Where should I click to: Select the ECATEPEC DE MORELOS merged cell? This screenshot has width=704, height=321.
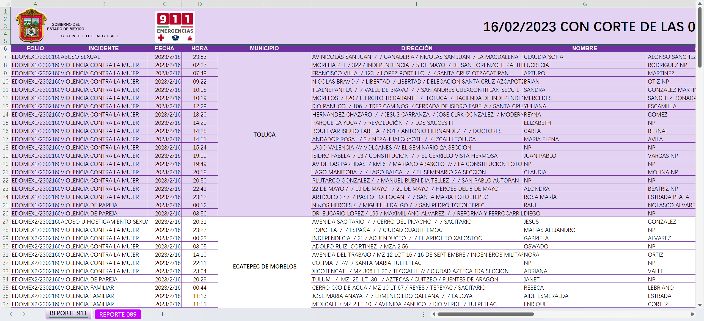coord(264,266)
